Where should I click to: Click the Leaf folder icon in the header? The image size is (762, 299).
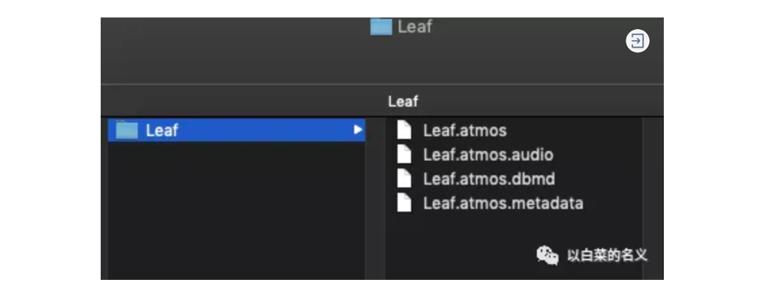tap(381, 27)
